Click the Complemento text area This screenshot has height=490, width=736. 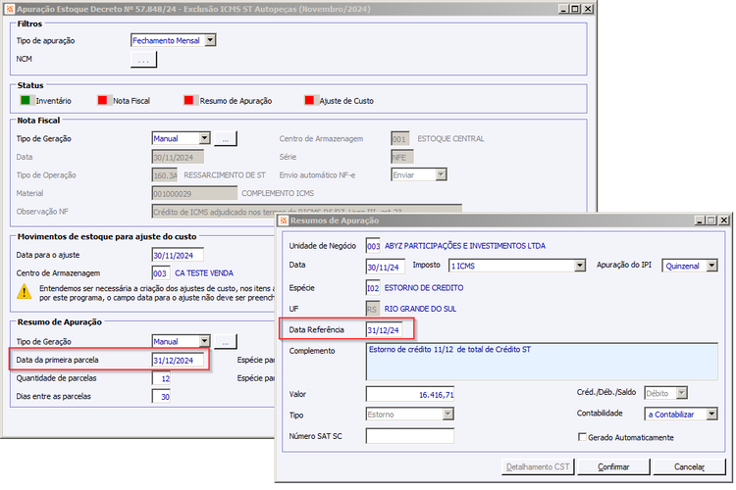(542, 362)
